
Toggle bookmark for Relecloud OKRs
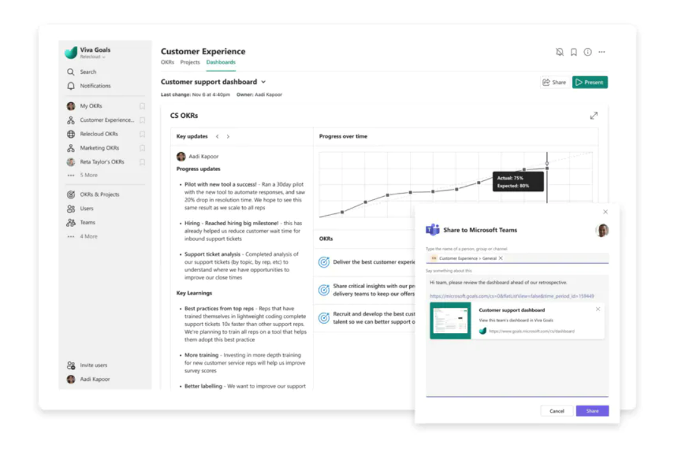click(x=142, y=134)
